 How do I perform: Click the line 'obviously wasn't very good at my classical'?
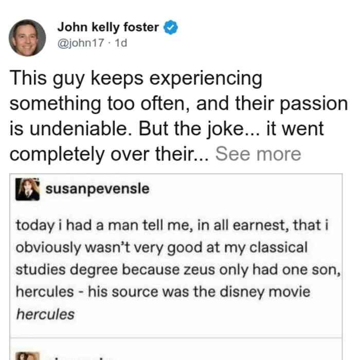click(161, 248)
